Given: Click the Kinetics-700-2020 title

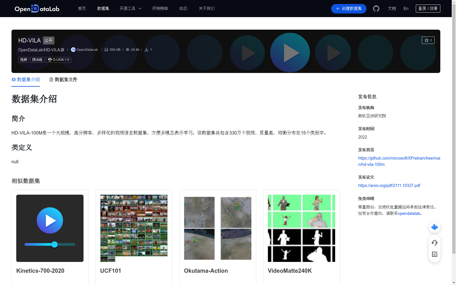Looking at the screenshot, I should pos(40,271).
